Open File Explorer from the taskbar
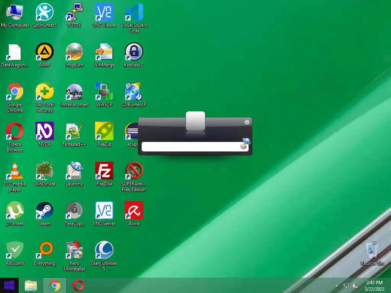 pos(31,285)
